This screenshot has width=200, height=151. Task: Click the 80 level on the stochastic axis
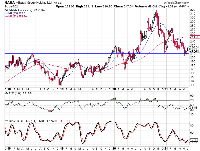tap(192, 126)
